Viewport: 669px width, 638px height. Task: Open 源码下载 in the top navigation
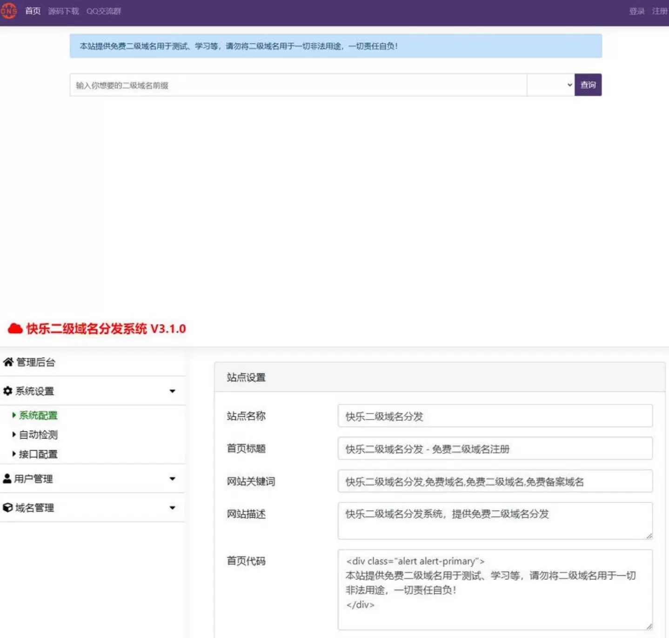(x=64, y=11)
